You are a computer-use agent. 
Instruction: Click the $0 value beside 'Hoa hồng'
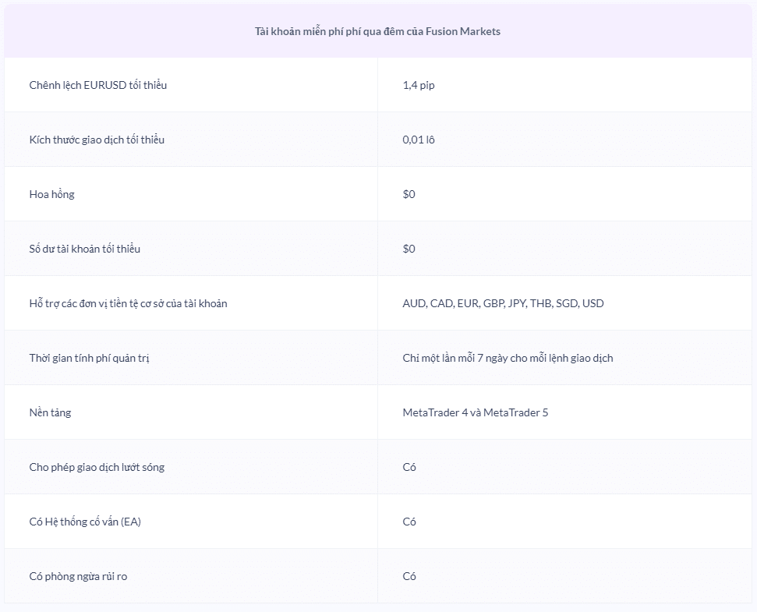point(409,194)
